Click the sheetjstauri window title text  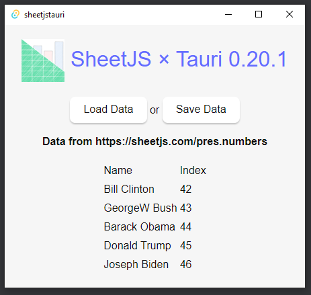[44, 15]
